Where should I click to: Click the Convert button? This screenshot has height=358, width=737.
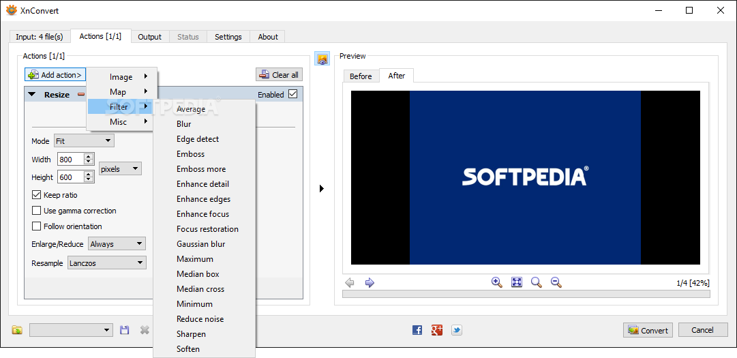pyautogui.click(x=648, y=330)
